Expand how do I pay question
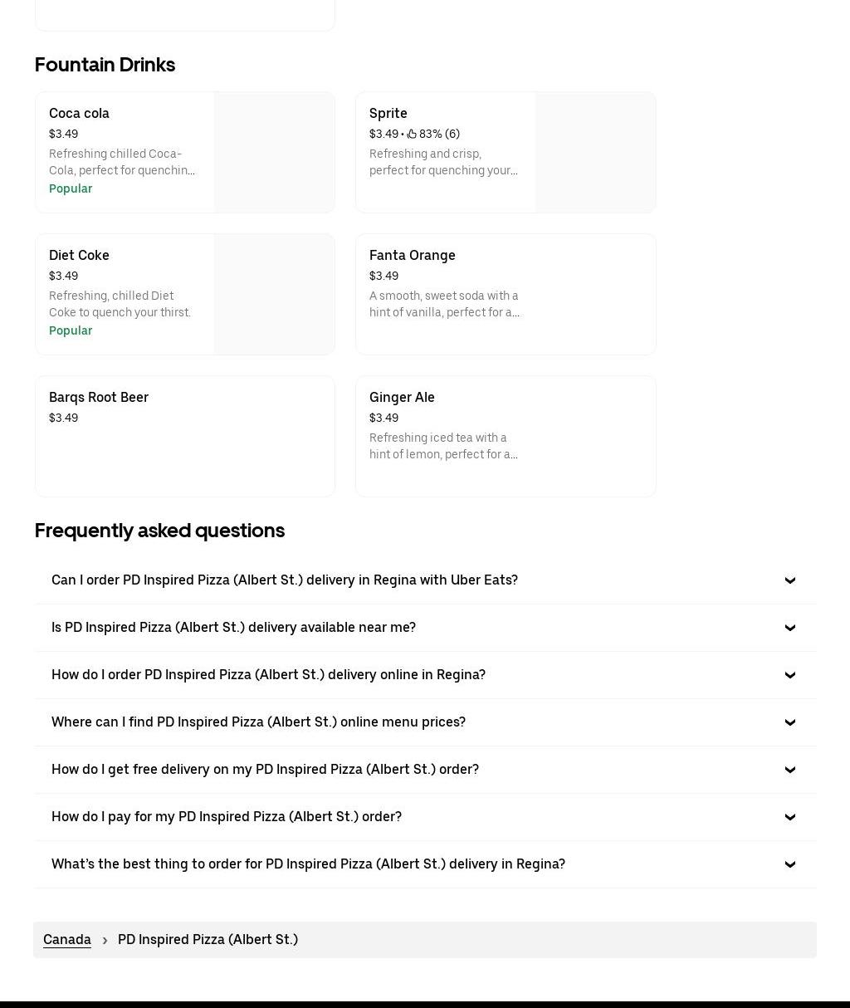Image resolution: width=850 pixels, height=1008 pixels. 425,817
